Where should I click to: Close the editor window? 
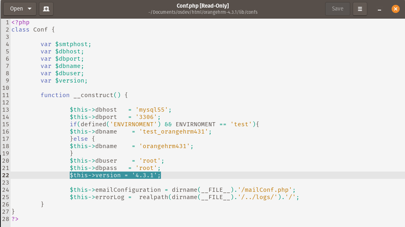pos(395,9)
